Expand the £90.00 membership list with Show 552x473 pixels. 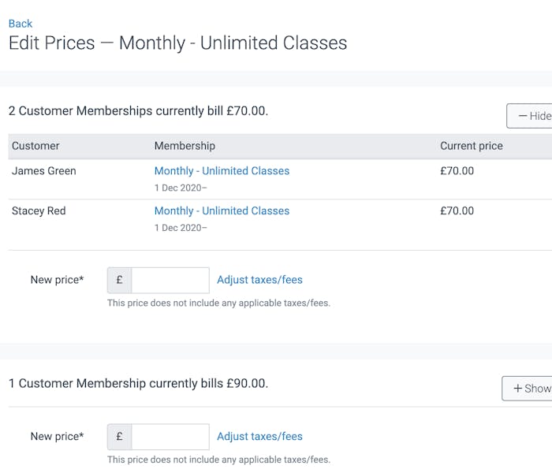528,388
